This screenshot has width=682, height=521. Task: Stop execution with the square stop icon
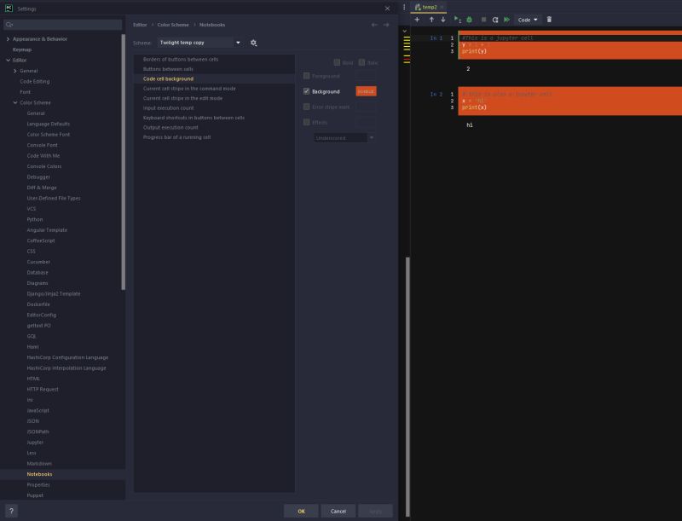click(x=483, y=19)
